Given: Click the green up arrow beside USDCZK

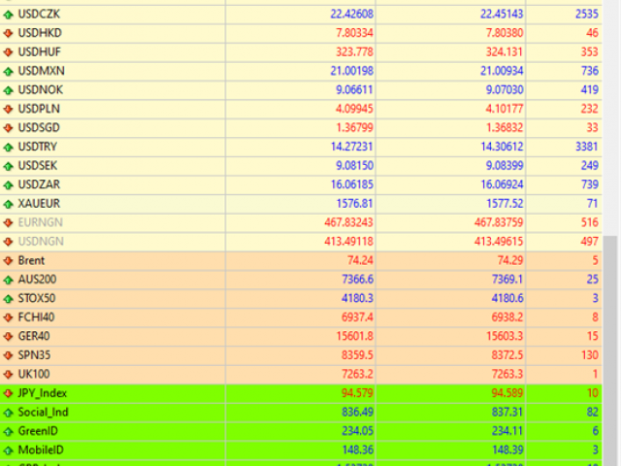Looking at the screenshot, I should (x=9, y=14).
